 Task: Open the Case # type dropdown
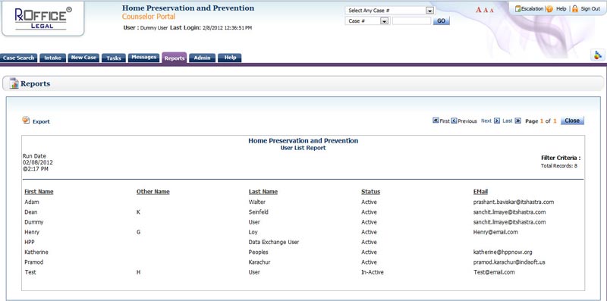point(384,21)
